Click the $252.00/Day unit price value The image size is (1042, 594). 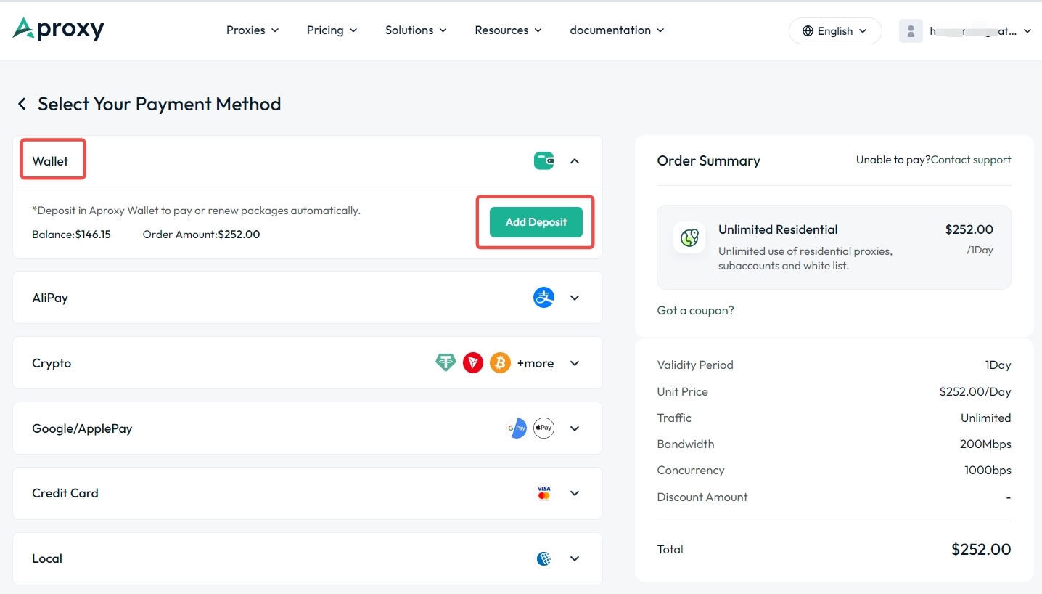[975, 391]
